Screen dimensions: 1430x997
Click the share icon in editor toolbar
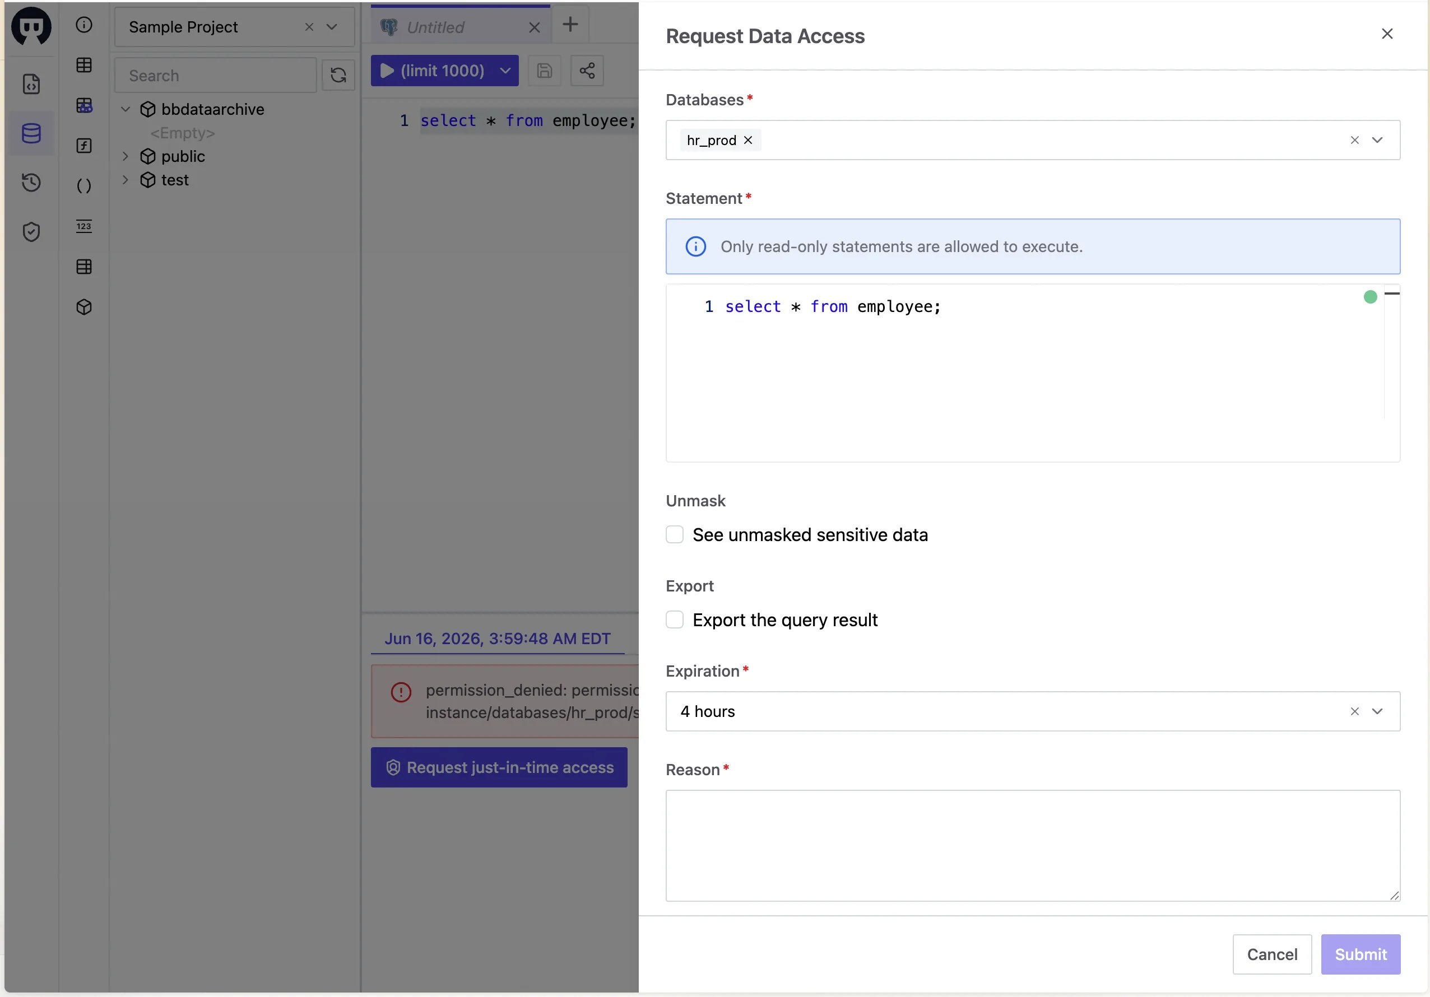(587, 71)
